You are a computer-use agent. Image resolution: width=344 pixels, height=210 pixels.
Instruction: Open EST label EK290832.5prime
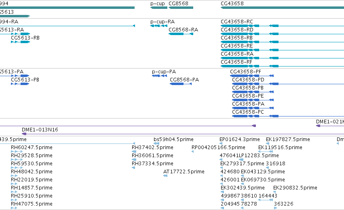point(295,188)
